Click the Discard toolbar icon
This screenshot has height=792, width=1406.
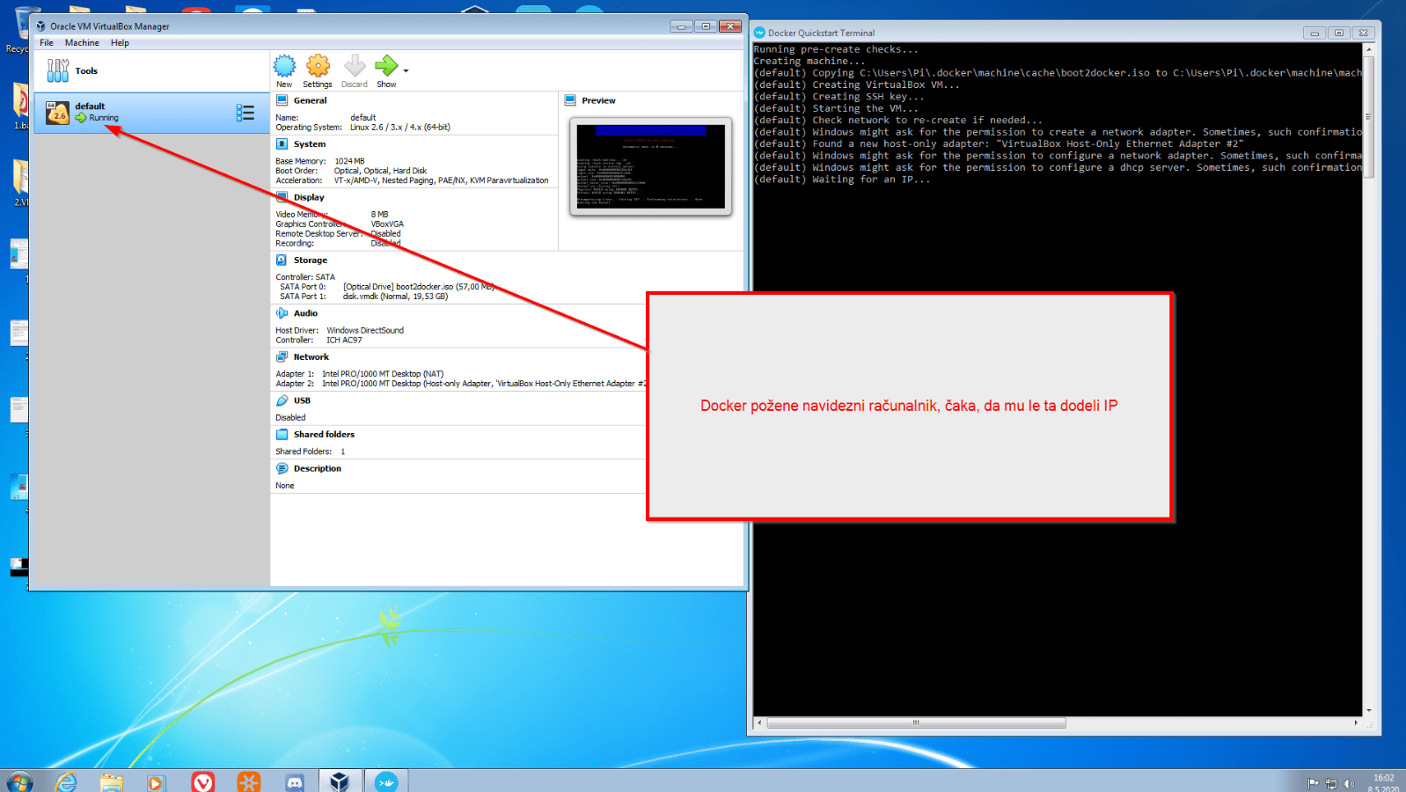click(x=355, y=65)
